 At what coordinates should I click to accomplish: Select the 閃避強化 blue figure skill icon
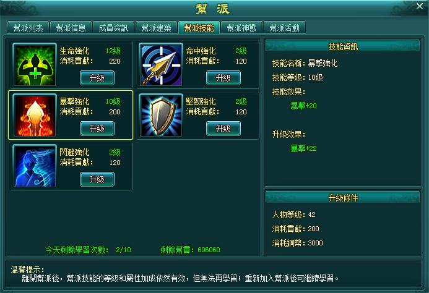(35, 166)
